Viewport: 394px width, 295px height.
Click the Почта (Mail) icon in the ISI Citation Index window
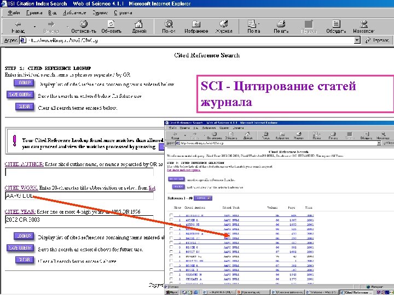(x=252, y=24)
